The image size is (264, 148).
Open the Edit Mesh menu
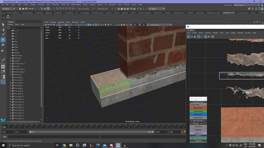click(56, 5)
